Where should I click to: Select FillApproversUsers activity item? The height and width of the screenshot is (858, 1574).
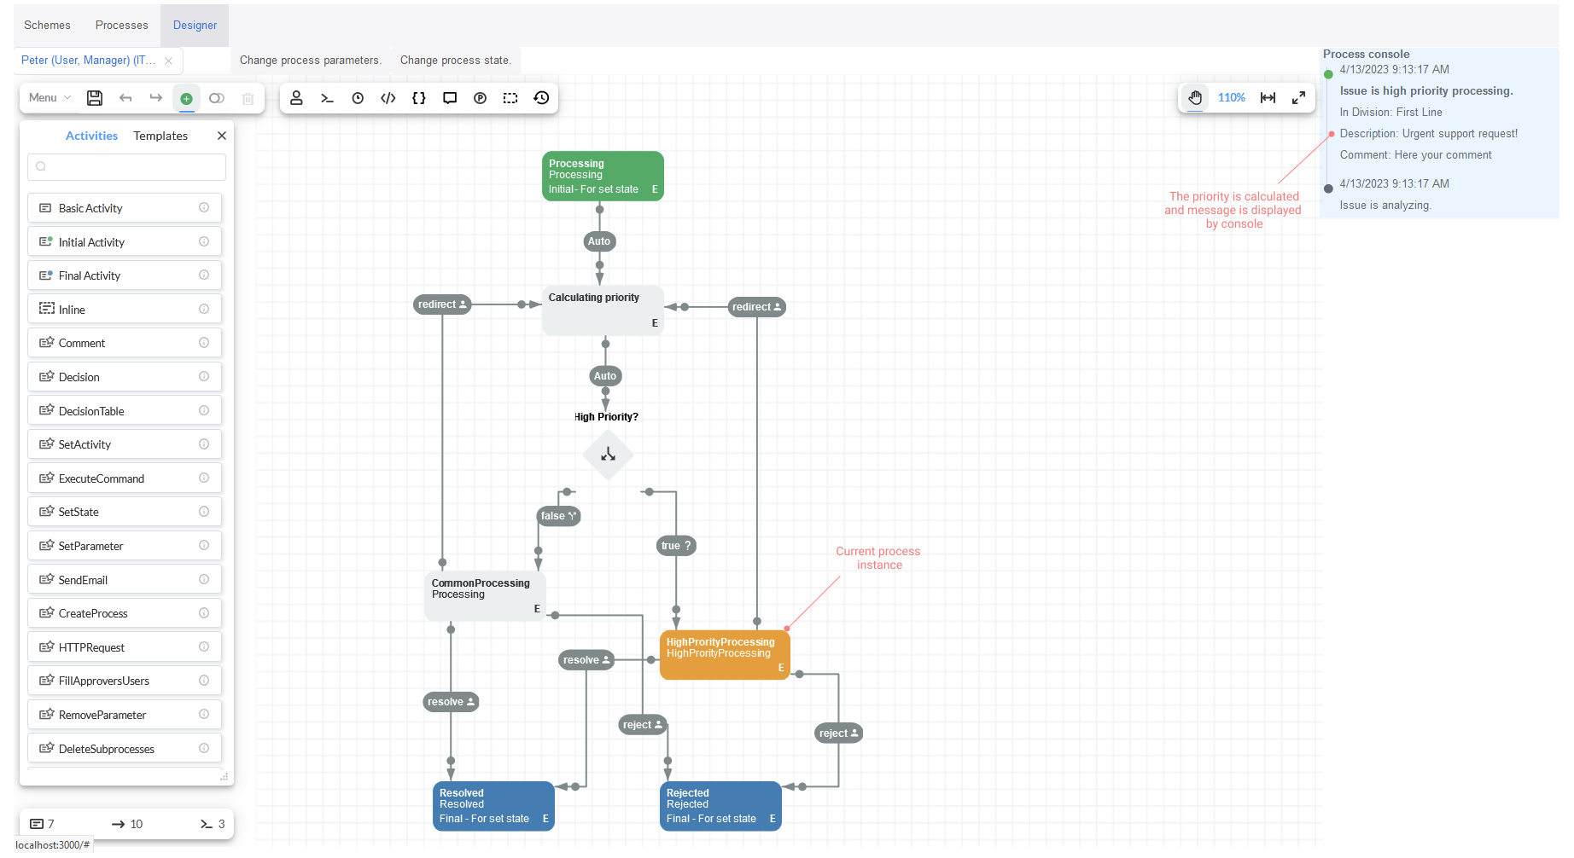point(125,681)
